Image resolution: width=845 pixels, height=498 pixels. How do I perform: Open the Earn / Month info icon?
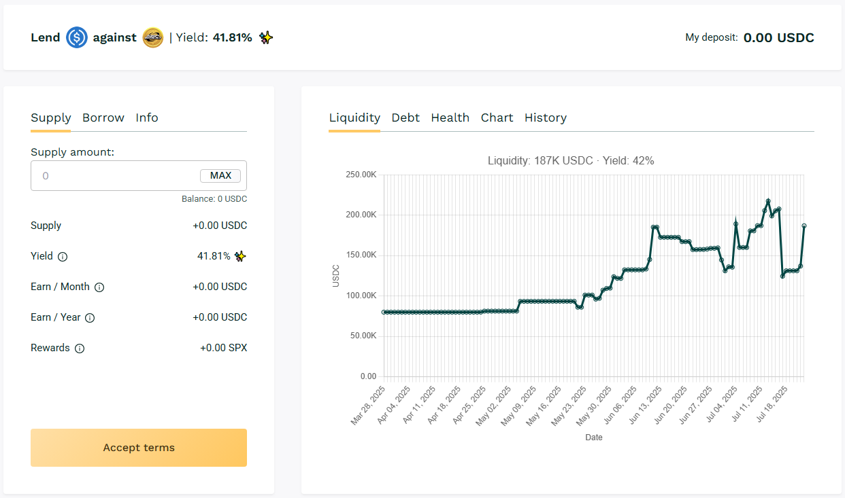pyautogui.click(x=99, y=287)
